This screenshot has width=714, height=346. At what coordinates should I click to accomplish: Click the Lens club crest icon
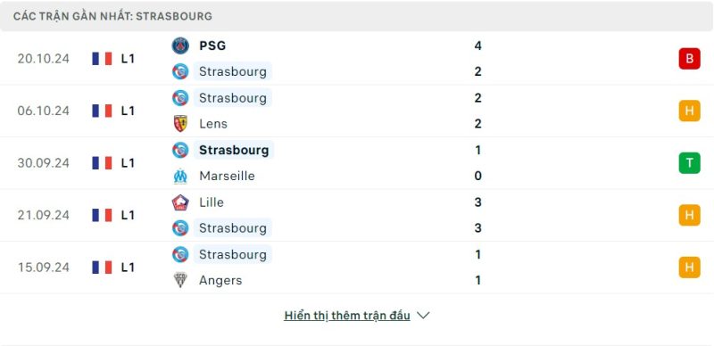[x=180, y=123]
